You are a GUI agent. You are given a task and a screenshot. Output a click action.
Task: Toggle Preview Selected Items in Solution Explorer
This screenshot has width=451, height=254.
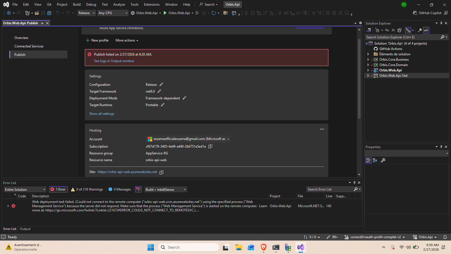click(426, 30)
